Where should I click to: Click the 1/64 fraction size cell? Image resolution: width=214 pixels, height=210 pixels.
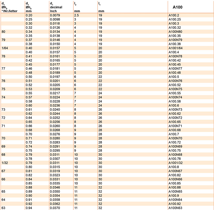click(x=5, y=48)
